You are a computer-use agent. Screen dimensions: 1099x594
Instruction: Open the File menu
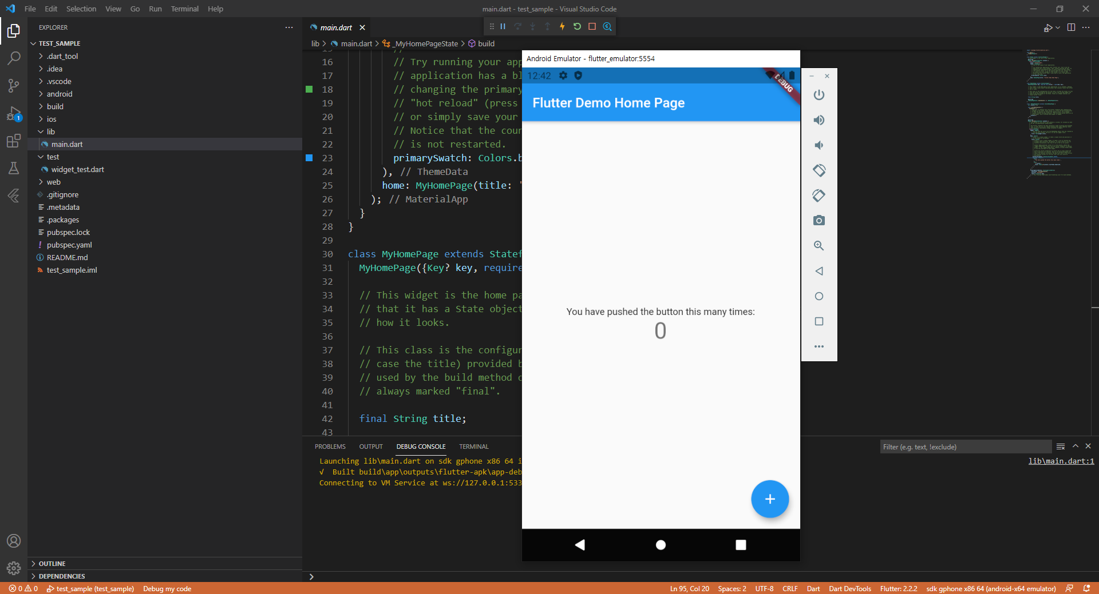click(x=30, y=9)
